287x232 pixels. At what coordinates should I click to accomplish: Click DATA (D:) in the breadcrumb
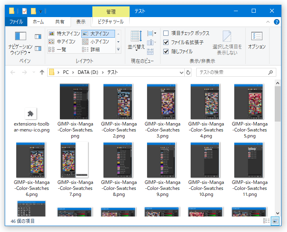[x=88, y=72]
